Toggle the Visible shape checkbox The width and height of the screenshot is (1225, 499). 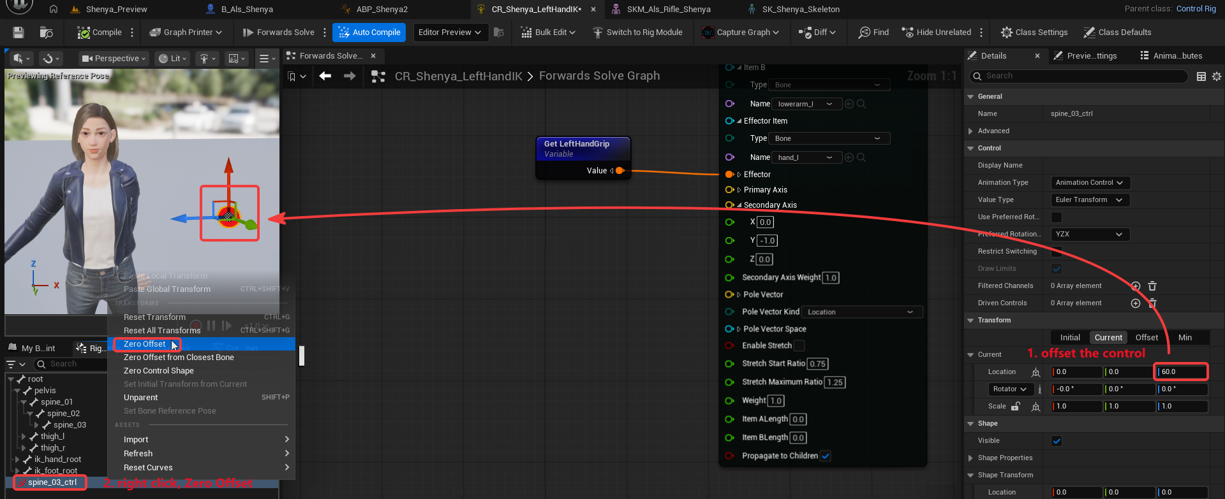[x=1057, y=441]
